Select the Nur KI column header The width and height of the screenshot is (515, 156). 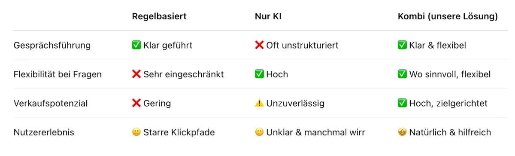click(x=268, y=17)
